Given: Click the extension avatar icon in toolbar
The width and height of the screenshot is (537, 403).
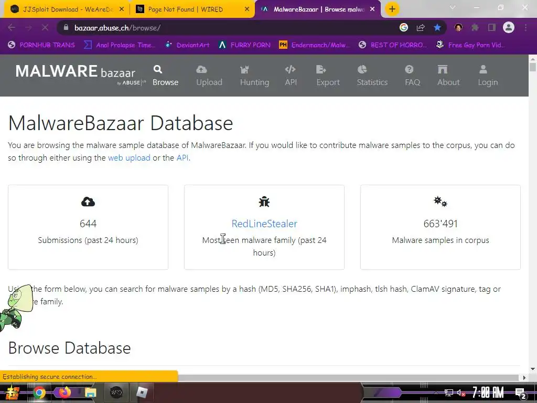Looking at the screenshot, I should 458,27.
